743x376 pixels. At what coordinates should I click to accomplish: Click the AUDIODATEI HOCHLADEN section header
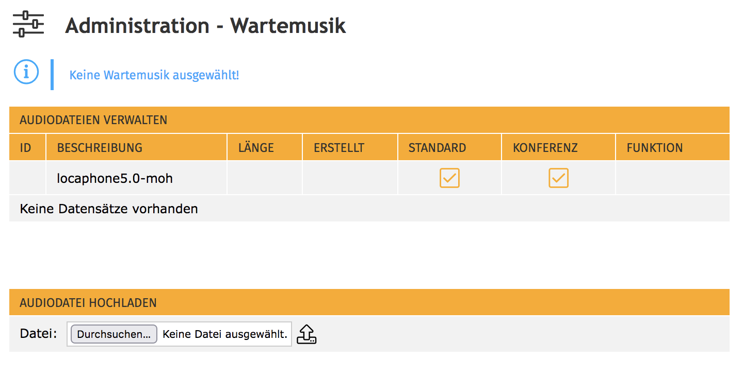(x=88, y=302)
